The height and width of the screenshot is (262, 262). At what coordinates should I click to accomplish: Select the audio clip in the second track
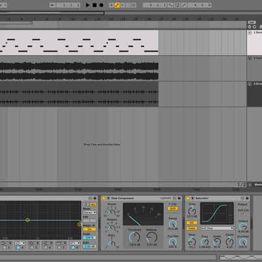[x=79, y=69]
